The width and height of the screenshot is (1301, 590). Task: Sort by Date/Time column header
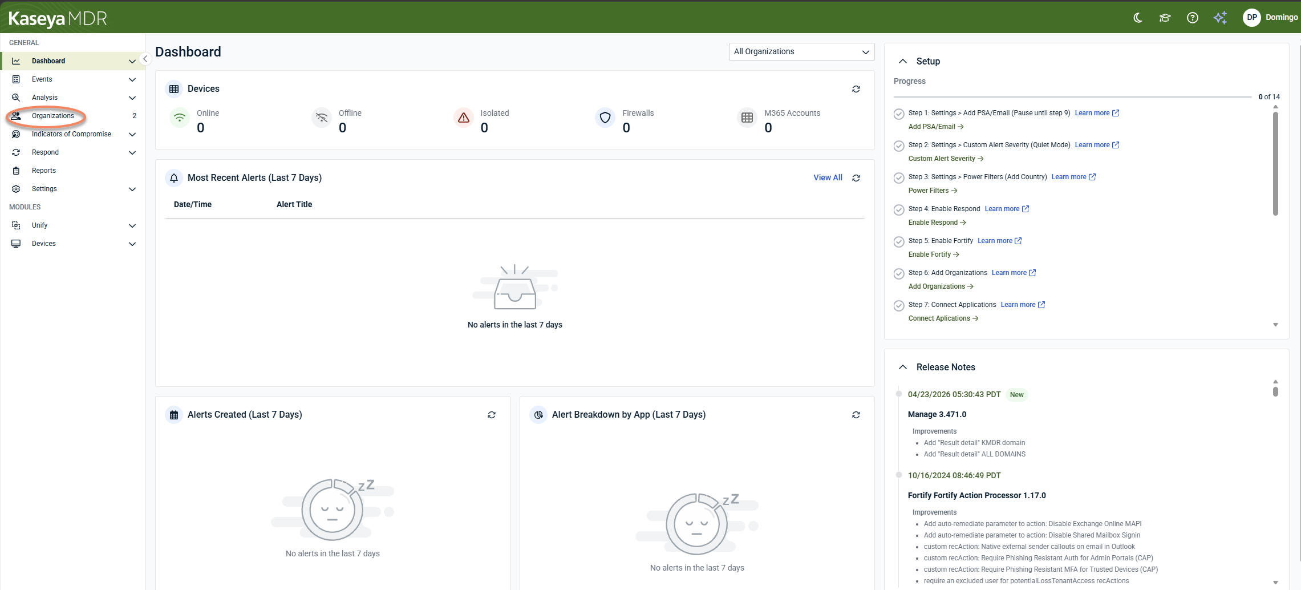click(193, 204)
